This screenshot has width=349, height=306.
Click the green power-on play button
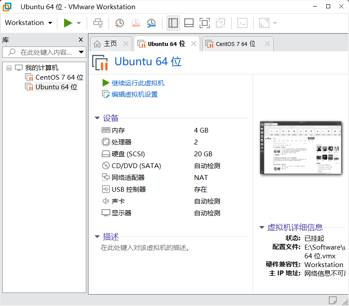[68, 23]
